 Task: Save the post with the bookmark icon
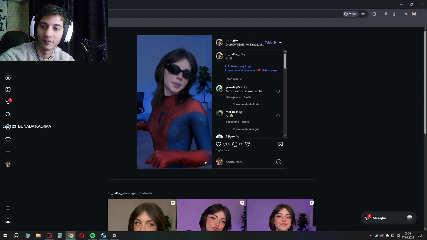pyautogui.click(x=280, y=144)
